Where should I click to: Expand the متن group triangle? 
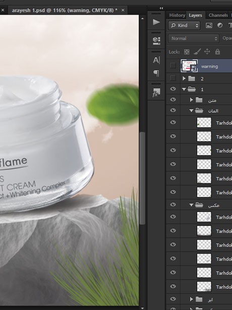coord(191,100)
